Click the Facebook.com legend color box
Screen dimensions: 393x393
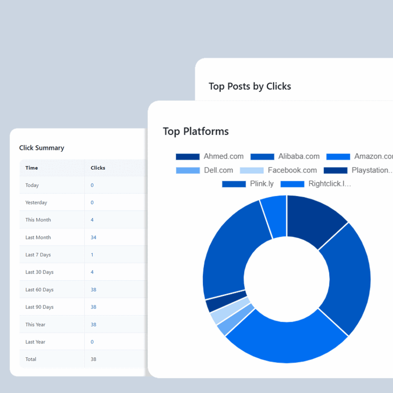252,170
